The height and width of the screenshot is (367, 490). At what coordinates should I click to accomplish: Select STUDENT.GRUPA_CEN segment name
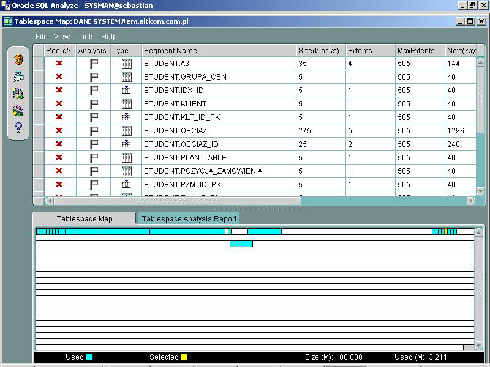(x=185, y=77)
